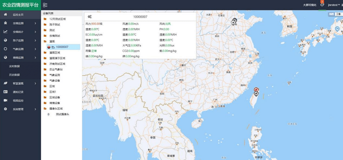Click the sidebar collapse icon in top bar
Viewport: 343px width, 160px height.
click(45, 5)
